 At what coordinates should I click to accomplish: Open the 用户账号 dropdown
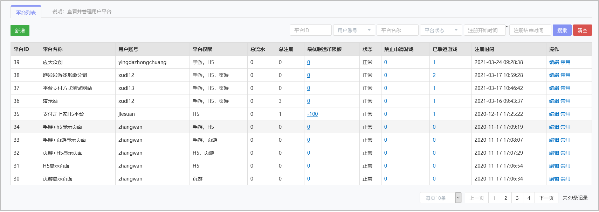tap(354, 30)
